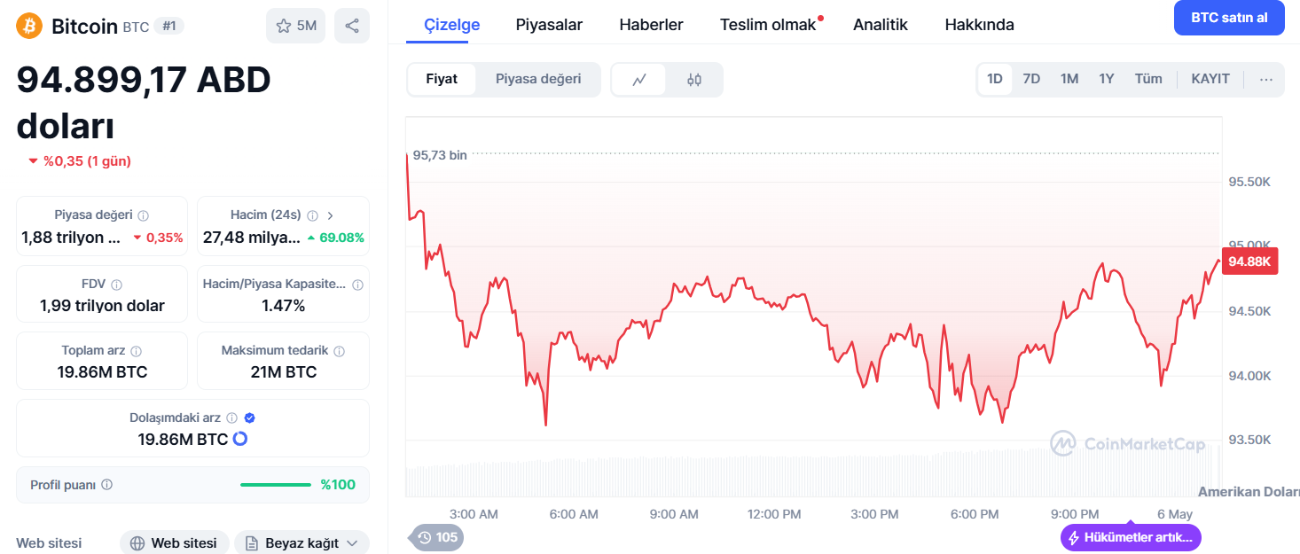The image size is (1300, 554).
Task: Click the 19.86M BTC circulating supply value
Action: [183, 439]
